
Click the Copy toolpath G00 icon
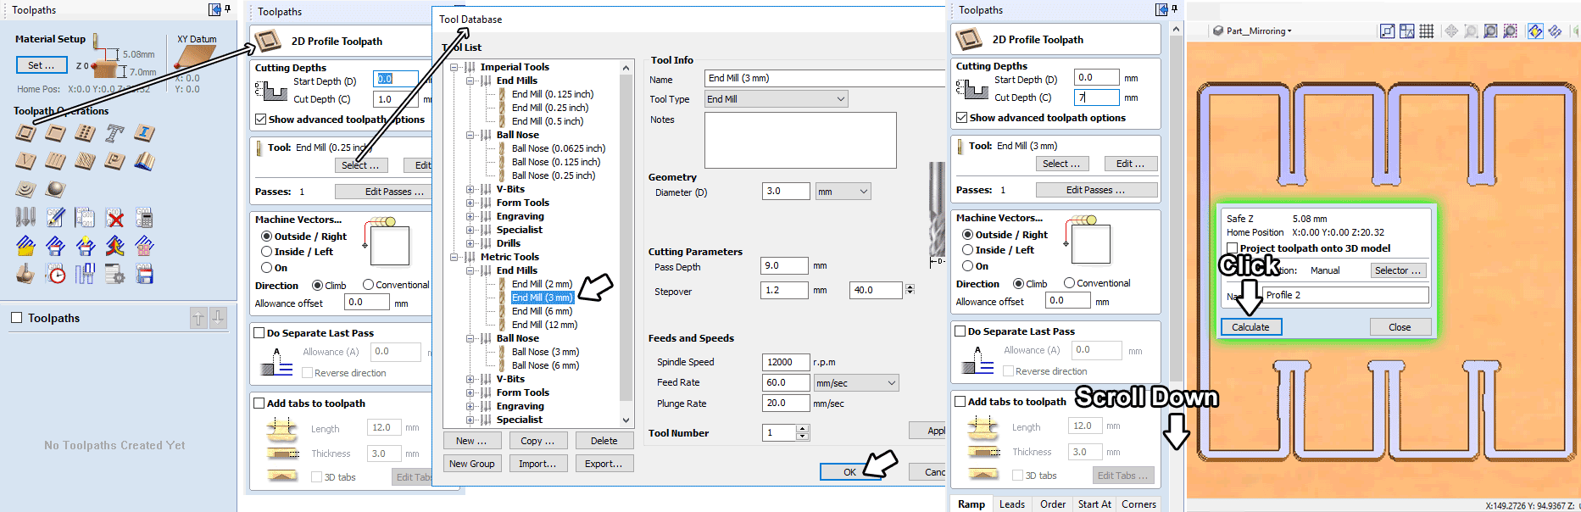(x=85, y=218)
